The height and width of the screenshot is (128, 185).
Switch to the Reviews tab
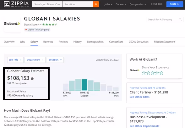tap(63, 42)
